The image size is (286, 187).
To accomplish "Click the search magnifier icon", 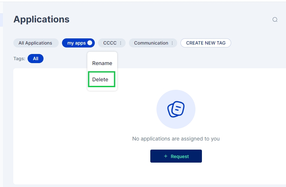I will point(275,20).
